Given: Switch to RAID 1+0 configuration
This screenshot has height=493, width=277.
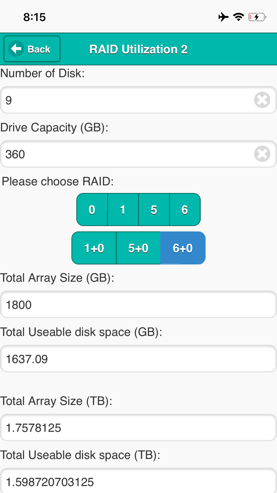Looking at the screenshot, I should tap(94, 248).
